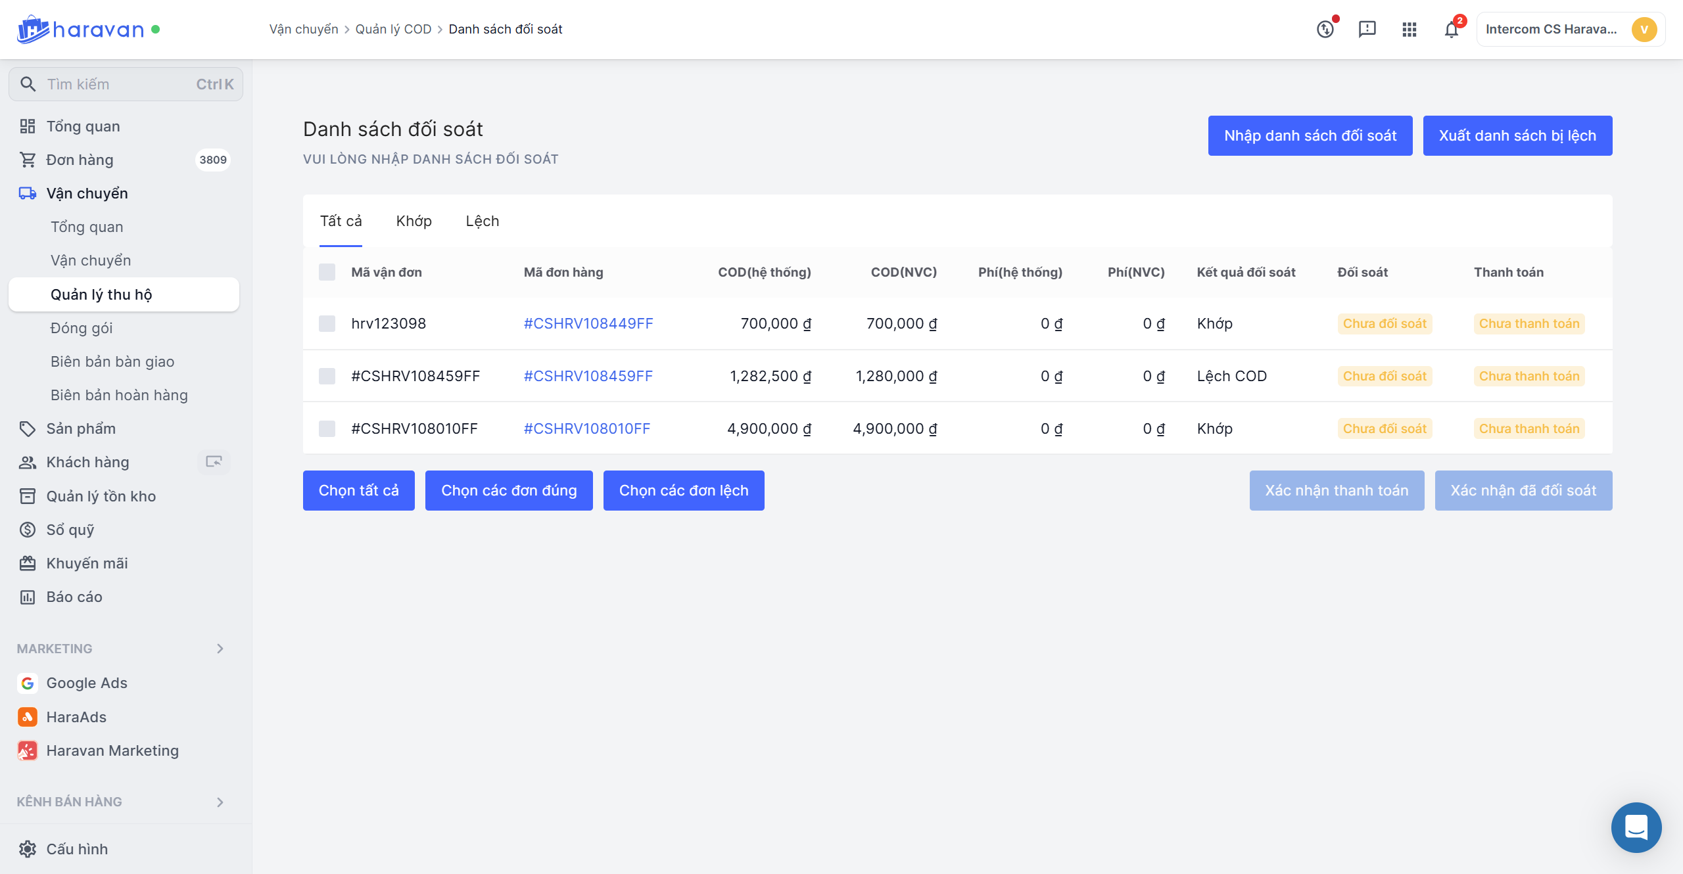Check the Lệch COD row checkbox
This screenshot has height=874, width=1683.
point(327,376)
